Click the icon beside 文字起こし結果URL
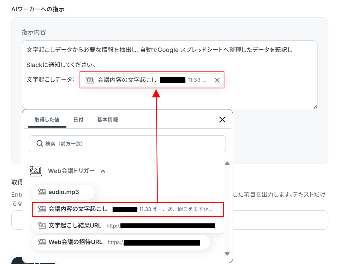340x264 pixels. coord(42,225)
